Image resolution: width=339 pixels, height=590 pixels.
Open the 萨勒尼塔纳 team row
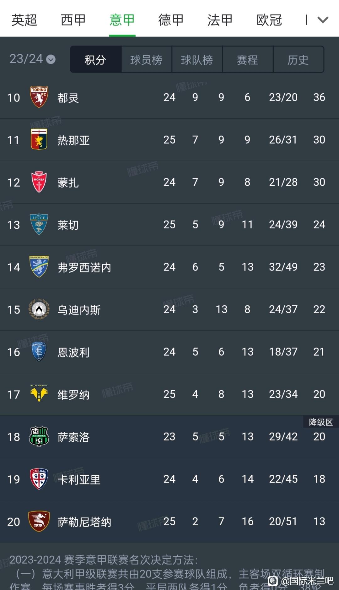click(169, 522)
